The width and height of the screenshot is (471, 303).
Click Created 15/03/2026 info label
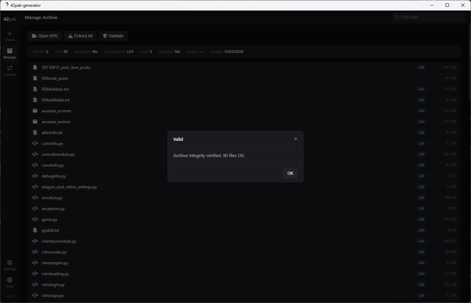click(227, 52)
